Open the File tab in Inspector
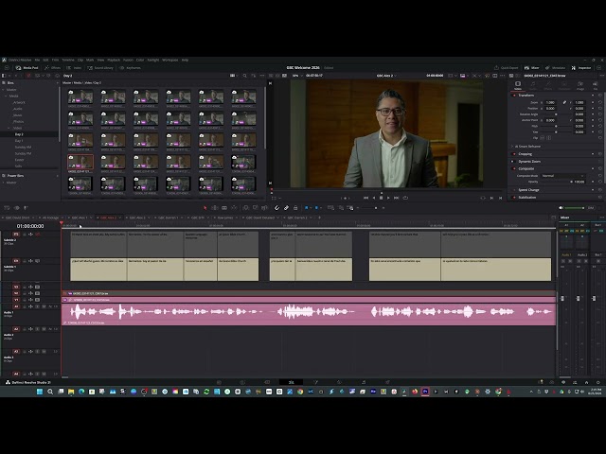The width and height of the screenshot is (606, 454). coord(596,85)
